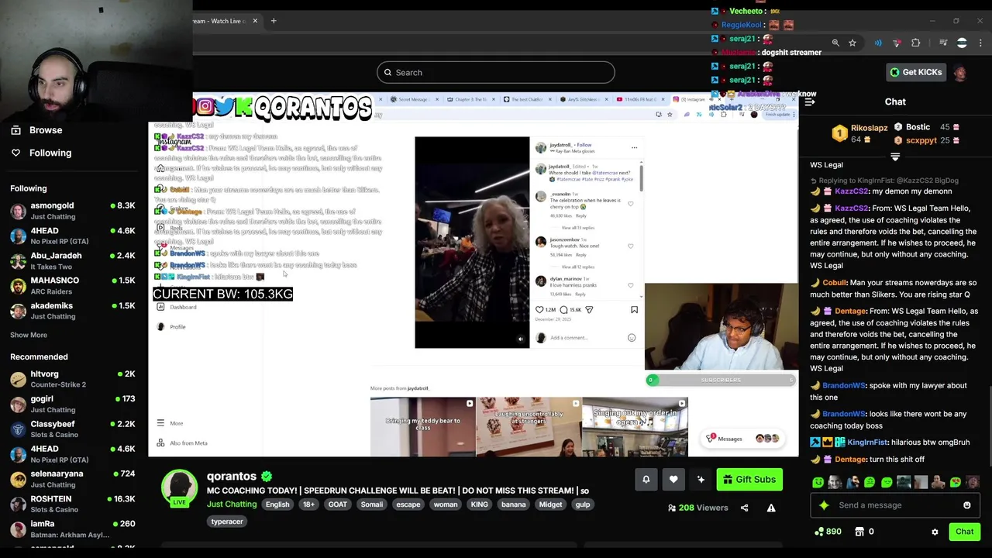The height and width of the screenshot is (558, 992).
Task: Focus the Send a message field
Action: point(897,505)
